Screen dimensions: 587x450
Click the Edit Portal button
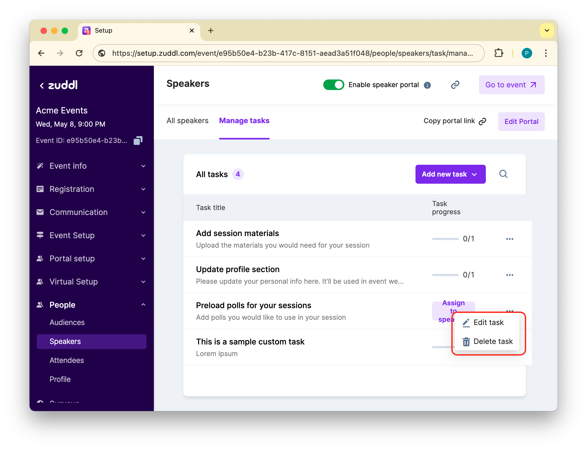(x=521, y=122)
